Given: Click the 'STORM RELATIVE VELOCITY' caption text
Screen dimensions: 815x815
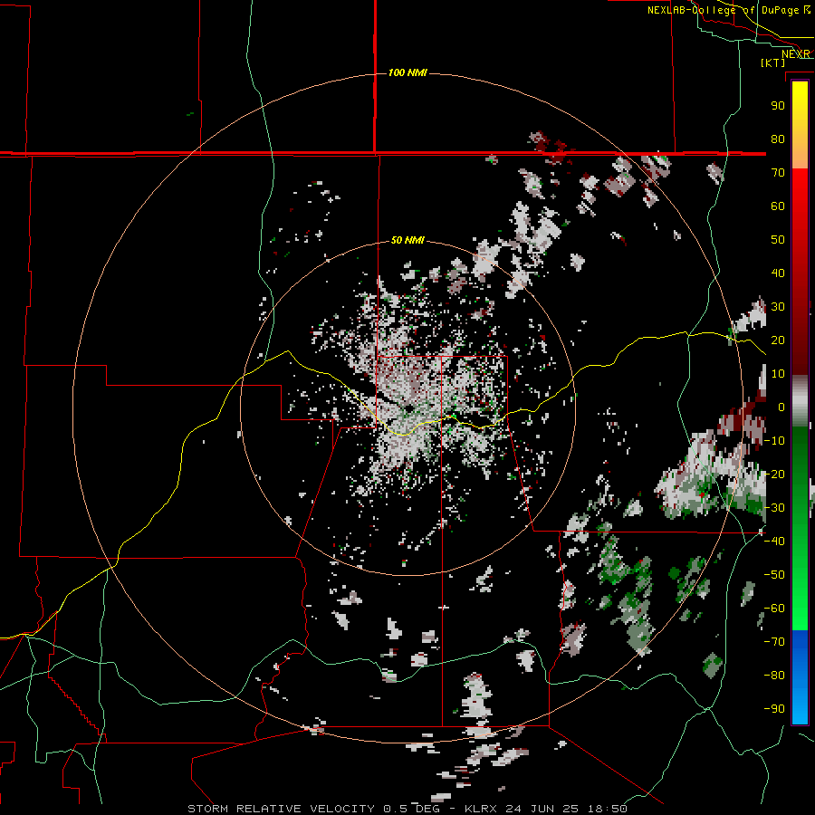Looking at the screenshot, I should pyautogui.click(x=281, y=809).
